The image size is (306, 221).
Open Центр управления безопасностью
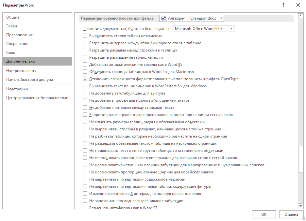pyautogui.click(x=37, y=98)
